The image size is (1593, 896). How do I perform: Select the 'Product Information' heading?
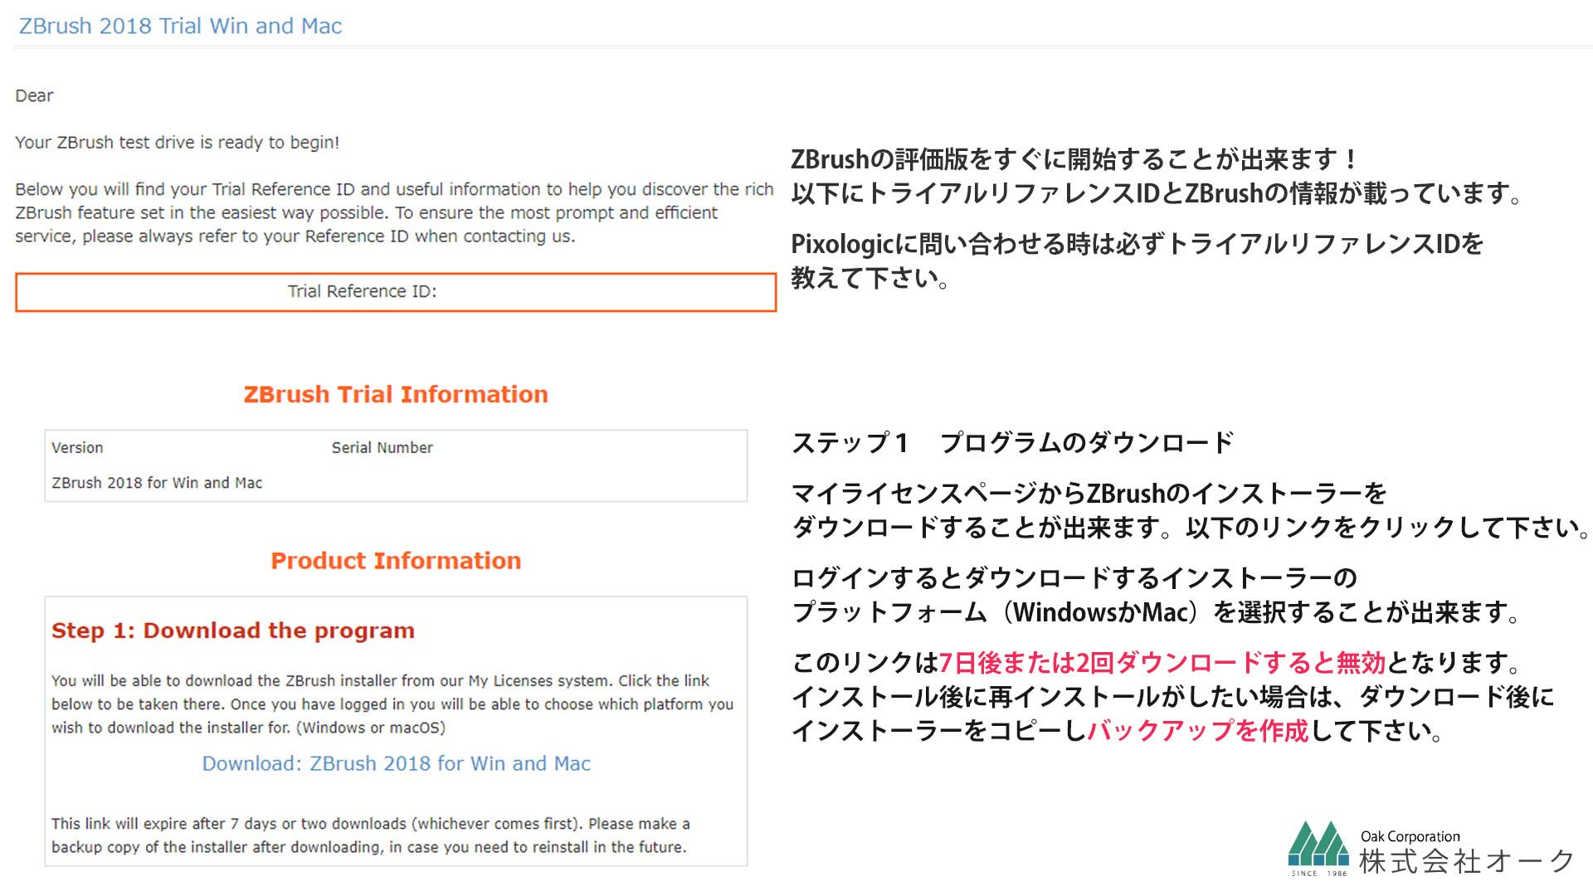396,561
